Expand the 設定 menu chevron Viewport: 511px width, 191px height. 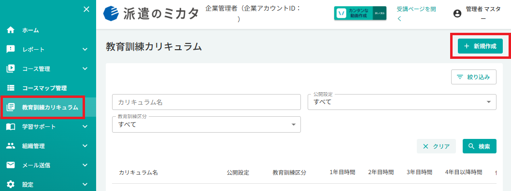[x=85, y=184]
